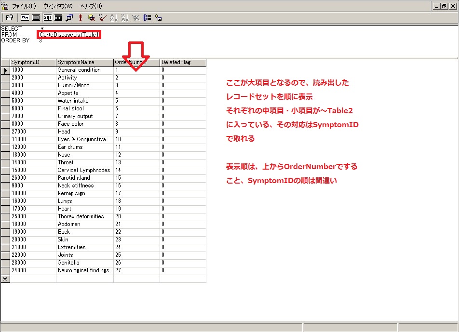The image size is (459, 332).
Task: Open the ヘルプ(H) menu
Action: pos(91,6)
